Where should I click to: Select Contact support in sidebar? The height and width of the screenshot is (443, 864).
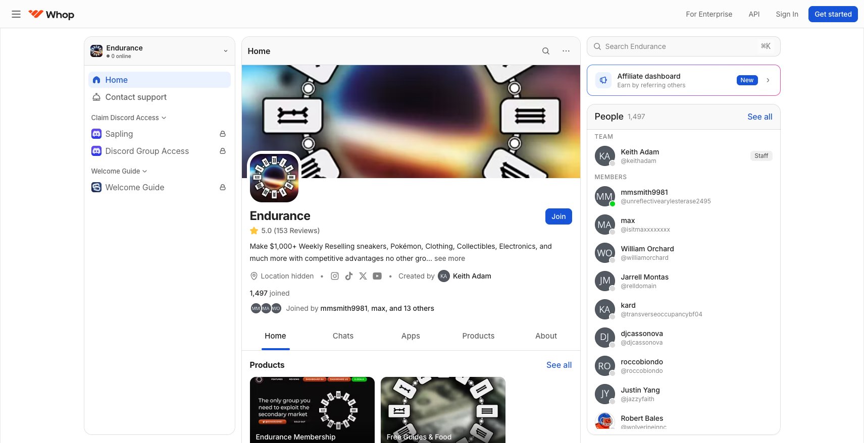pyautogui.click(x=136, y=97)
